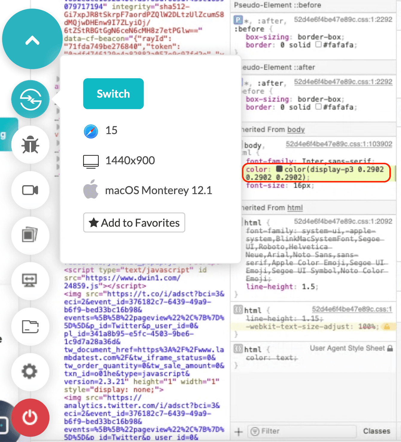The width and height of the screenshot is (401, 442).
Task: Open settings gear in sidebar
Action: tap(31, 372)
